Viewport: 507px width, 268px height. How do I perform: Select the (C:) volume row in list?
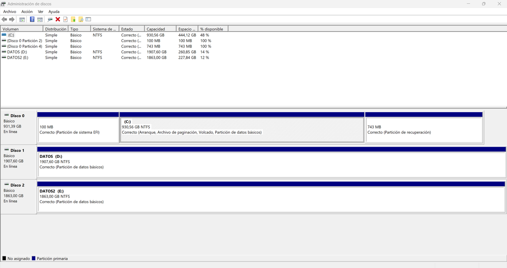point(115,35)
